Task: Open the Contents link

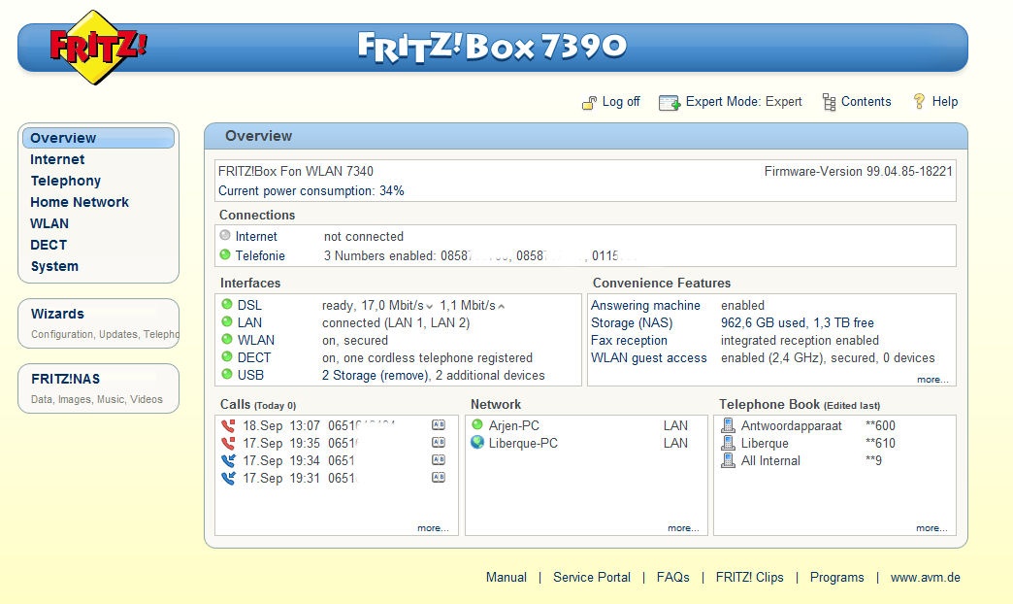Action: point(866,102)
